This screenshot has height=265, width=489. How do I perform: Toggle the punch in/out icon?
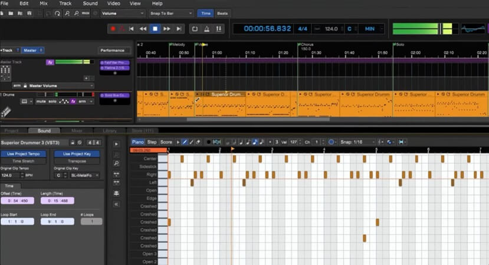(x=219, y=29)
